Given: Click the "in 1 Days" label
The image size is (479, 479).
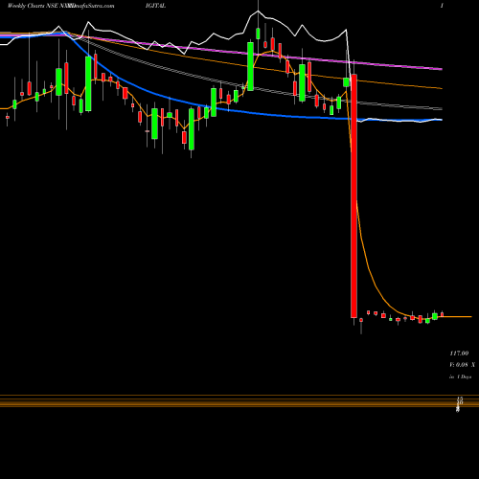Looking at the screenshot, I should (x=460, y=376).
